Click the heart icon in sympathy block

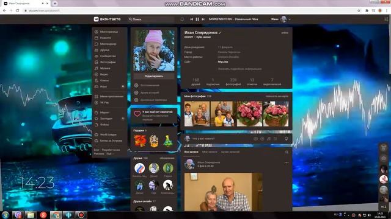pyautogui.click(x=137, y=114)
